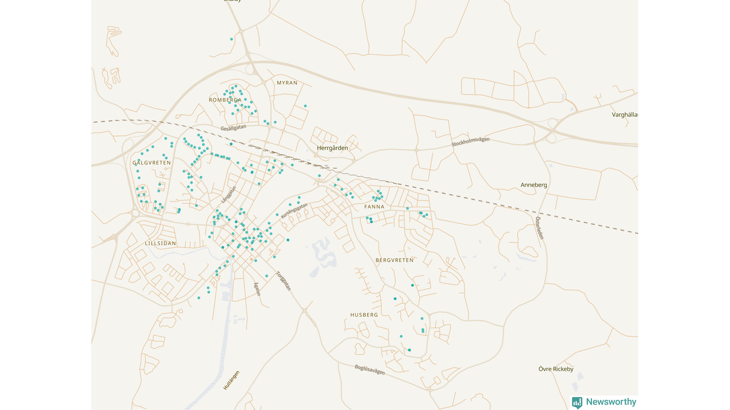Select the Stockholmsvägen road label
Viewport: 730px width, 410px height.
point(471,142)
